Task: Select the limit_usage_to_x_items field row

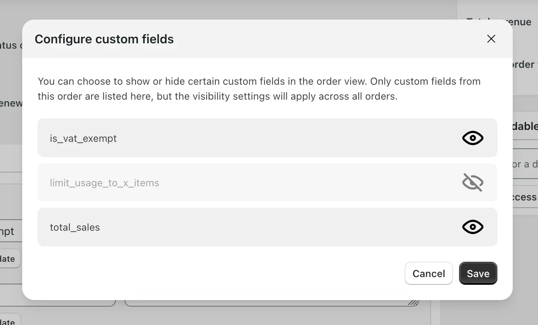Action: click(230, 182)
